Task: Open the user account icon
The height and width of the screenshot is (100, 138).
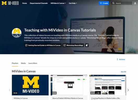Action: (x=135, y=3)
